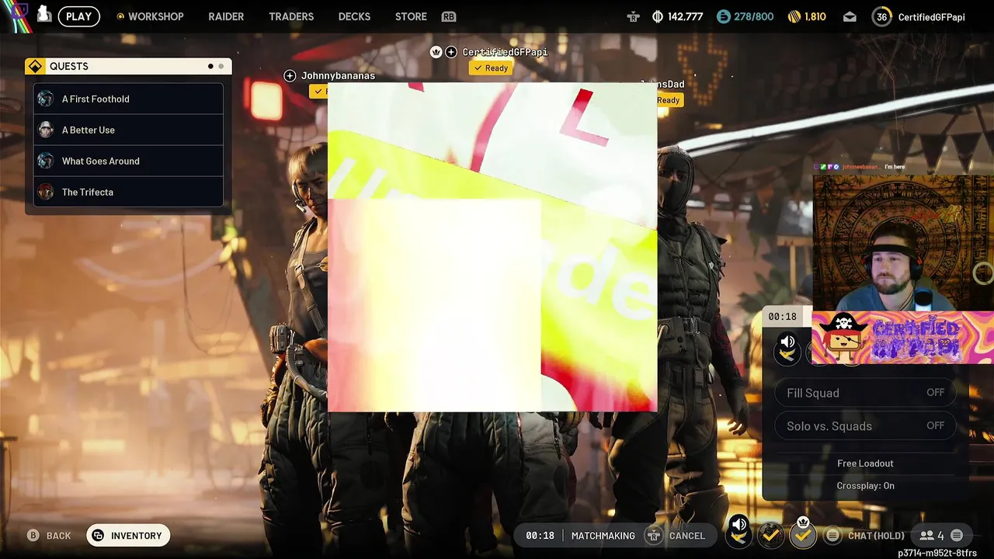Viewport: 994px width, 559px height.
Task: Click the Certified GF Papi pirate banner
Action: pos(903,338)
